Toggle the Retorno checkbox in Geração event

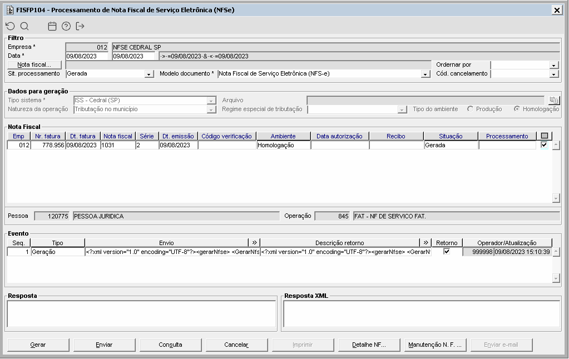pos(447,251)
